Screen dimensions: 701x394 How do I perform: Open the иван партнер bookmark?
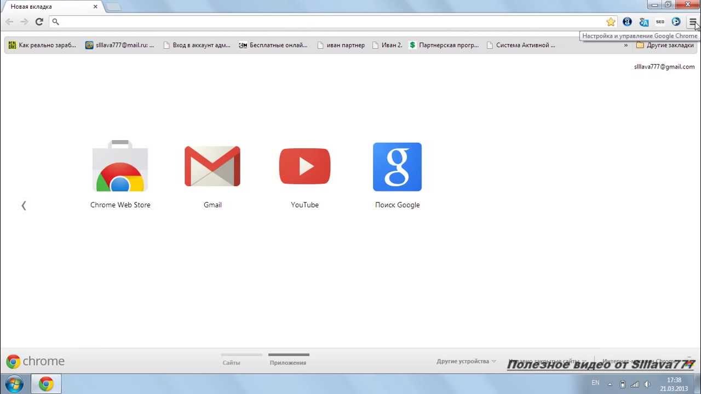pos(341,45)
